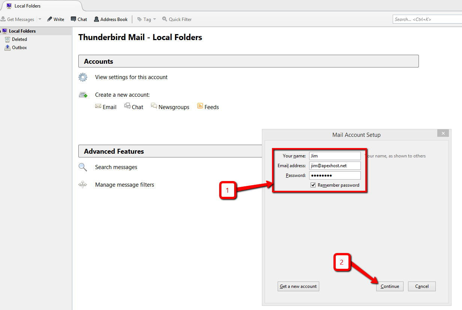
Task: Click Write to compose a message
Action: [x=55, y=19]
